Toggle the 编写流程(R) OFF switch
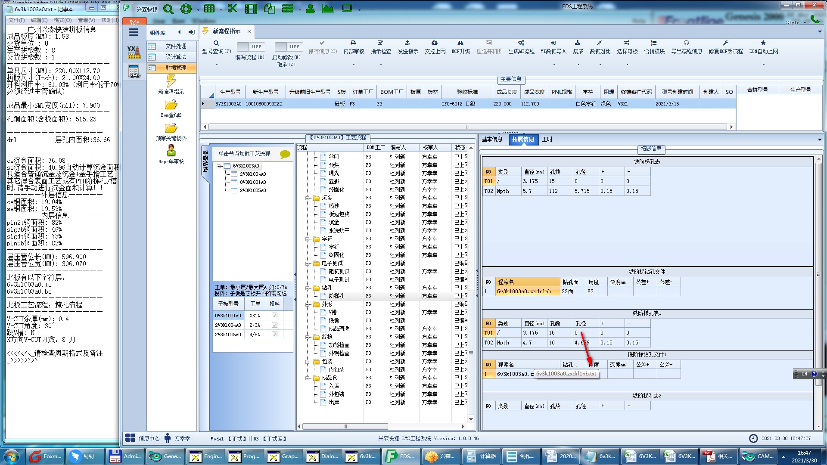Viewport: 827px width, 465px height. tap(251, 46)
